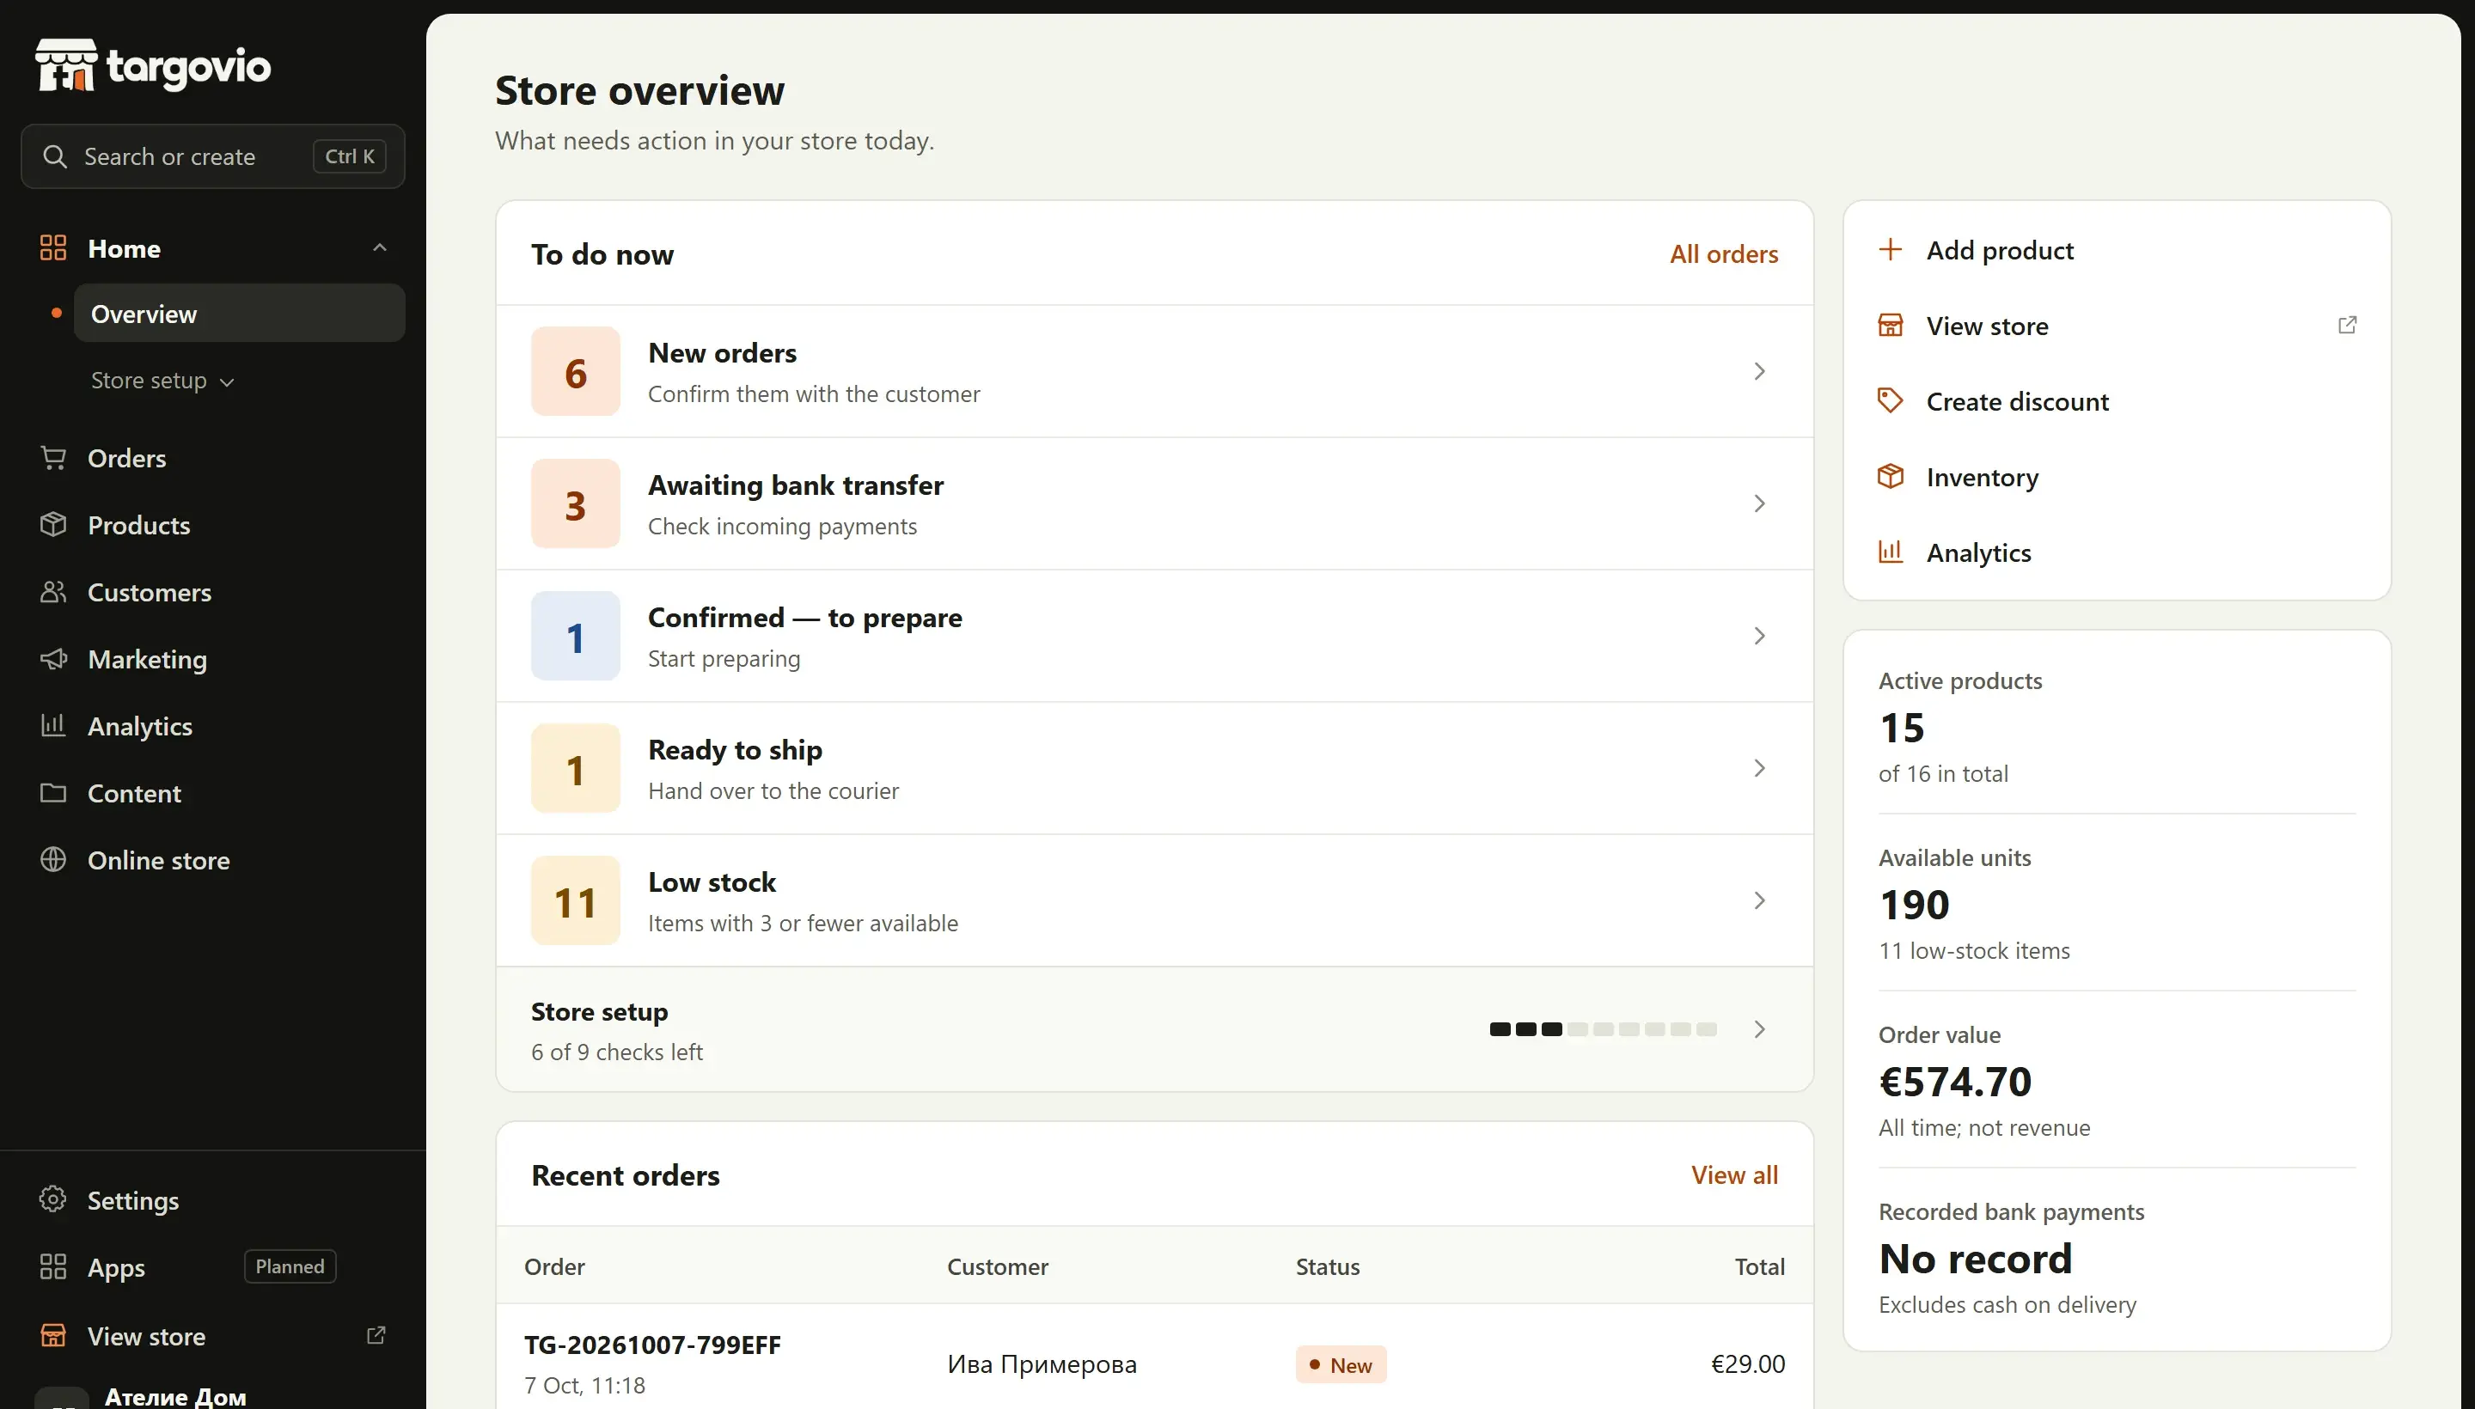Viewport: 2475px width, 1409px height.
Task: Click the Store setup progress bar
Action: [x=1602, y=1029]
